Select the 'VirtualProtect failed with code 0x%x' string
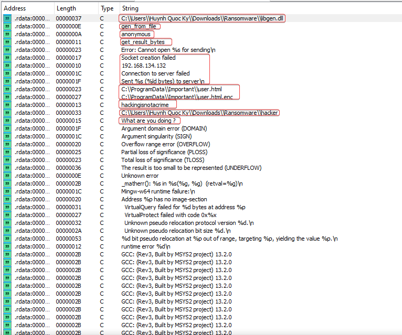Screen dimensions: 402x335 [x=171, y=215]
